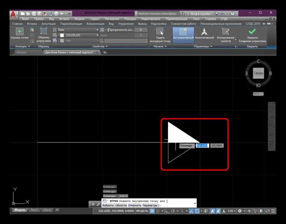Image resolution: width=286 pixels, height=224 pixels.
Task: Open the Начало file tab
Action: 21,53
